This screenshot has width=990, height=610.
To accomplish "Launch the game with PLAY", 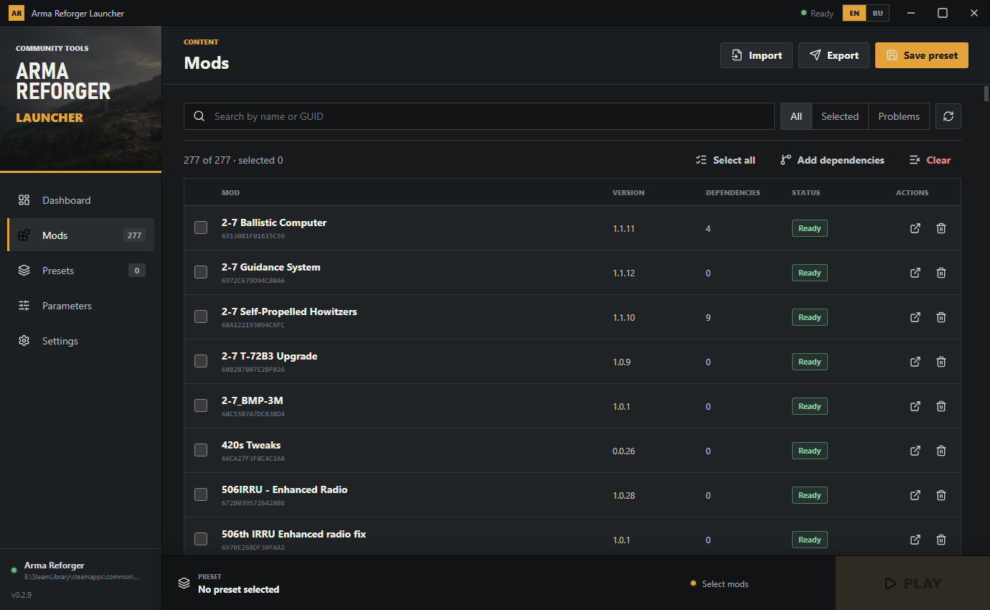I will [x=913, y=583].
